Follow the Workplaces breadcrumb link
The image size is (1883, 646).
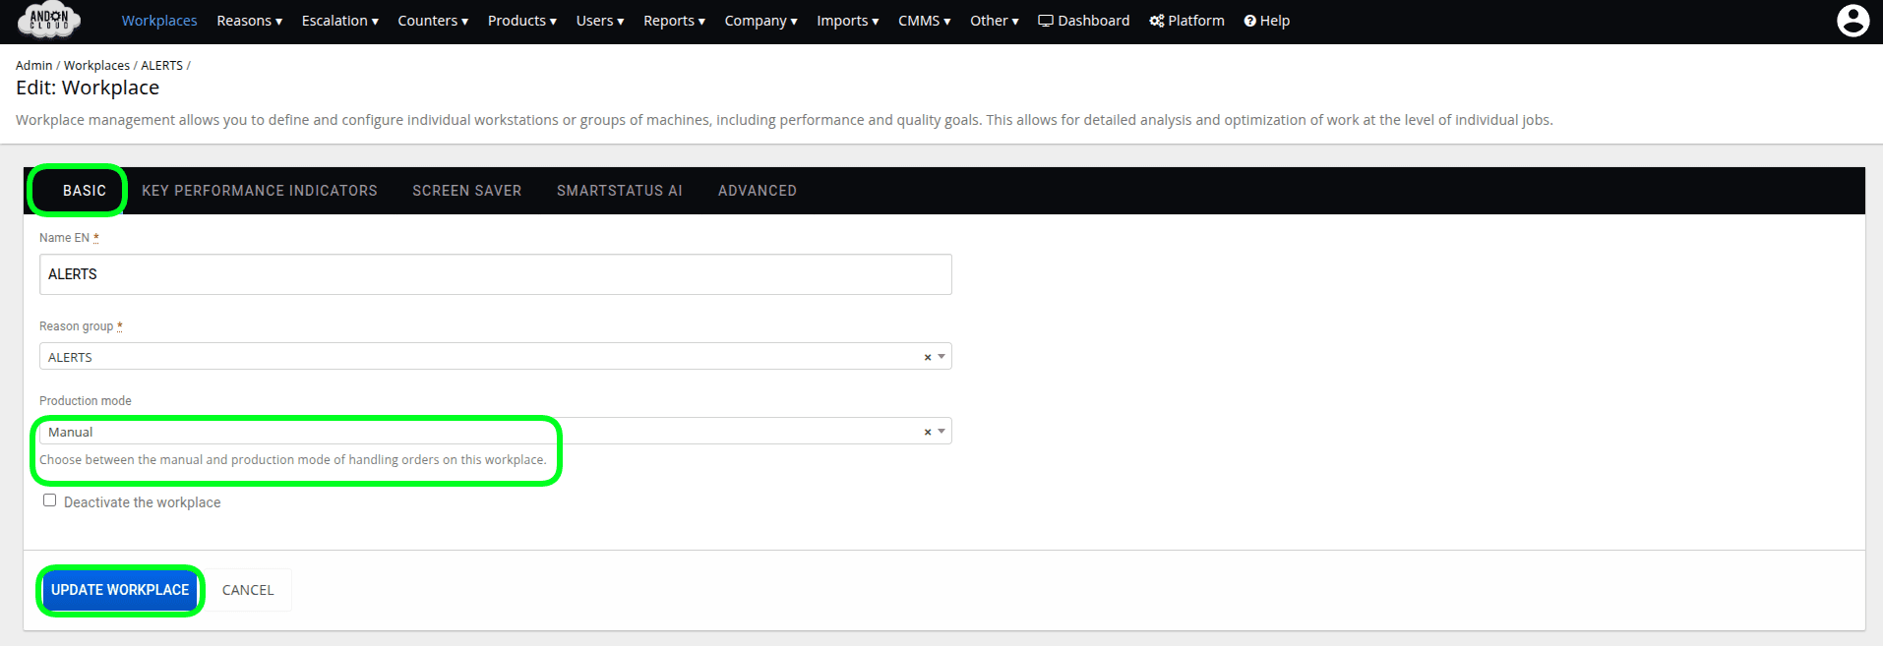click(x=96, y=66)
